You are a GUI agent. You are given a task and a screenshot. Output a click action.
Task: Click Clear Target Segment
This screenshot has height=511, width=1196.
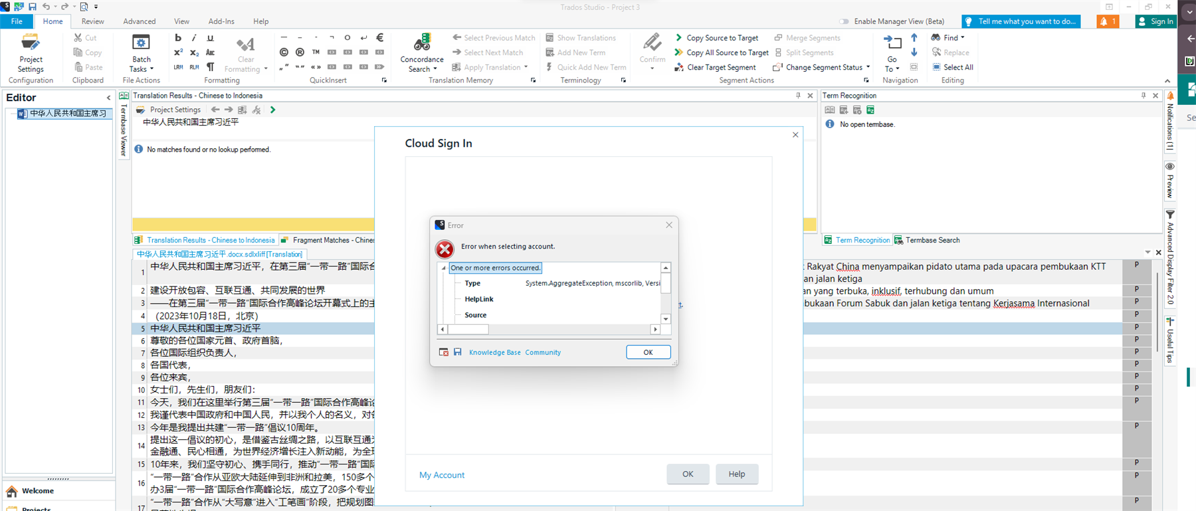click(x=715, y=67)
